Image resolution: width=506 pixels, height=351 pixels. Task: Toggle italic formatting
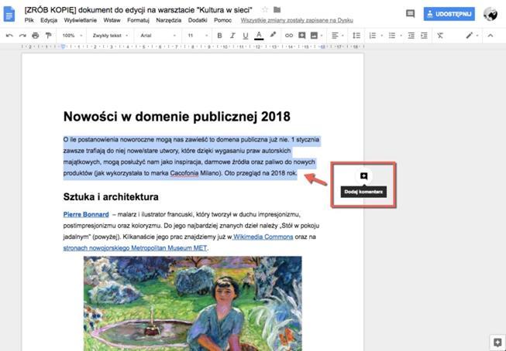point(232,36)
